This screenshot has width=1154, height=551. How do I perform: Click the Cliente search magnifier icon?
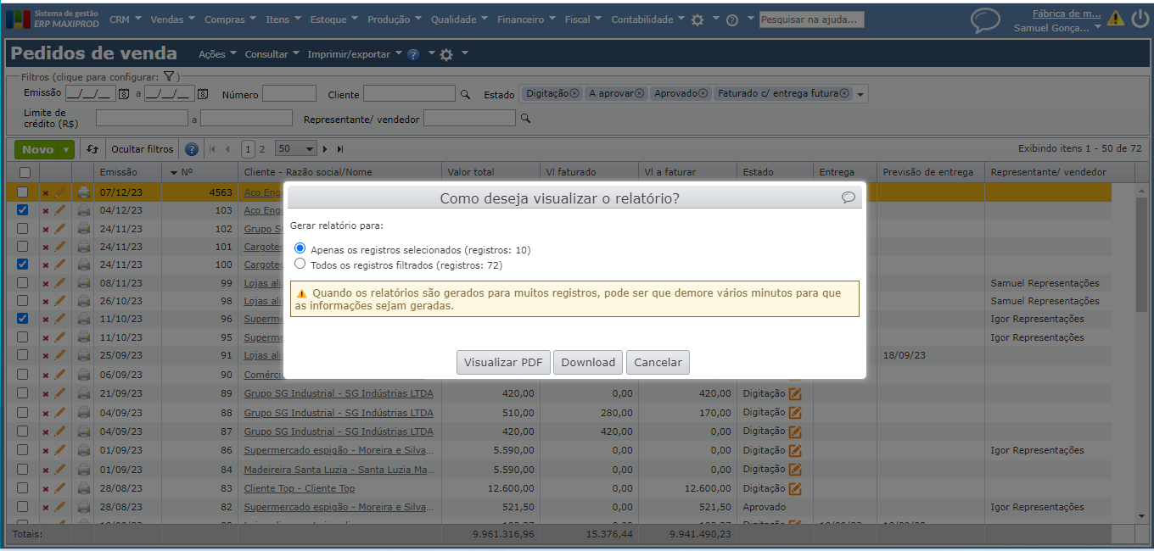pyautogui.click(x=465, y=95)
